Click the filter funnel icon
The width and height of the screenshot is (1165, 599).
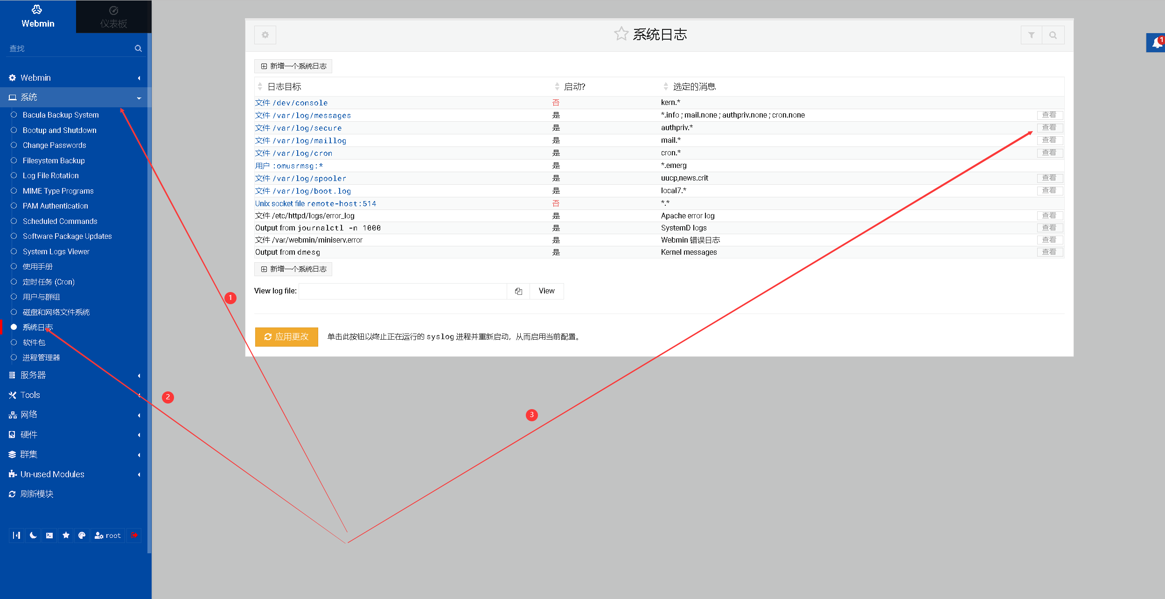pyautogui.click(x=1031, y=35)
